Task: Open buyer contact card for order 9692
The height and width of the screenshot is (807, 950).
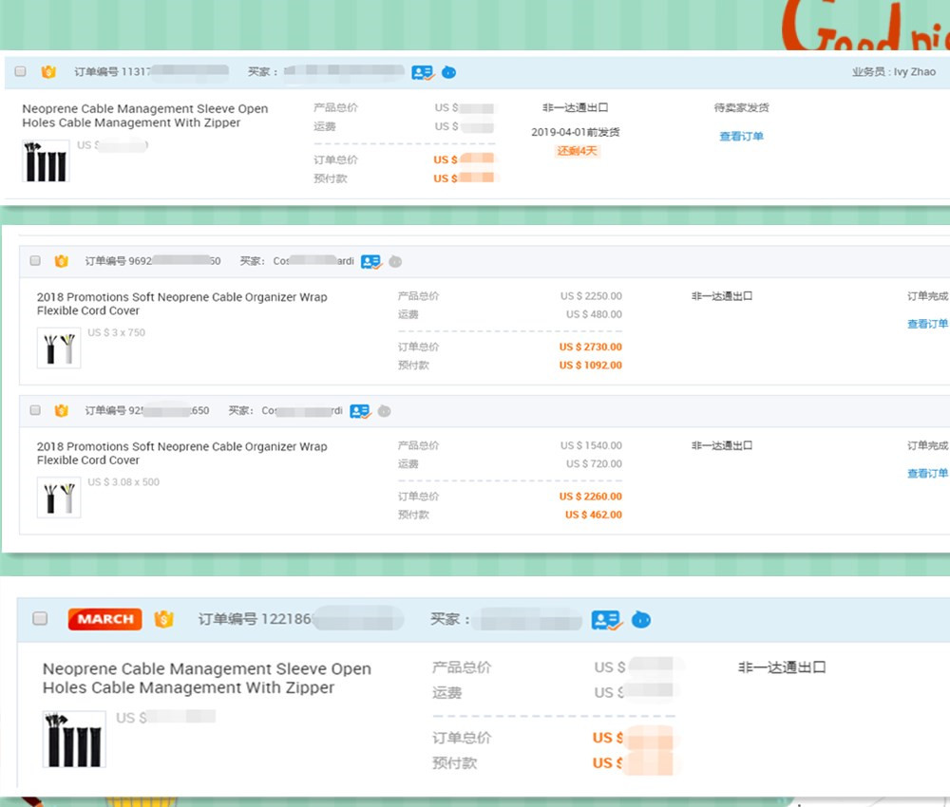Action: (x=370, y=261)
